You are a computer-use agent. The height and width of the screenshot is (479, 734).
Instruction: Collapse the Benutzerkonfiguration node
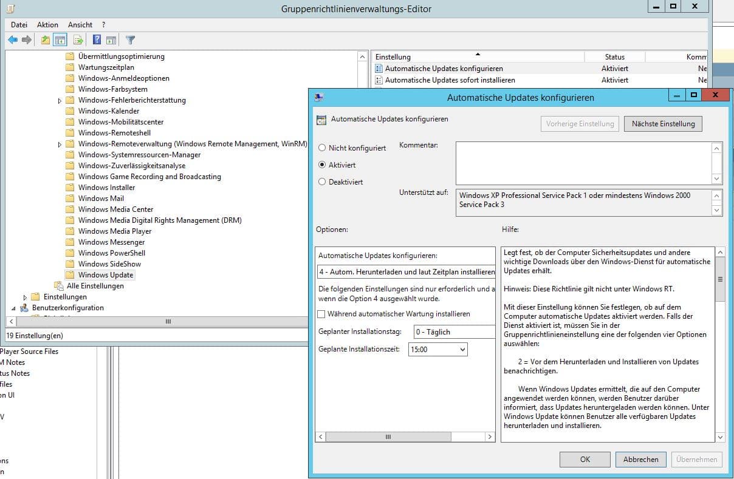[x=13, y=308]
